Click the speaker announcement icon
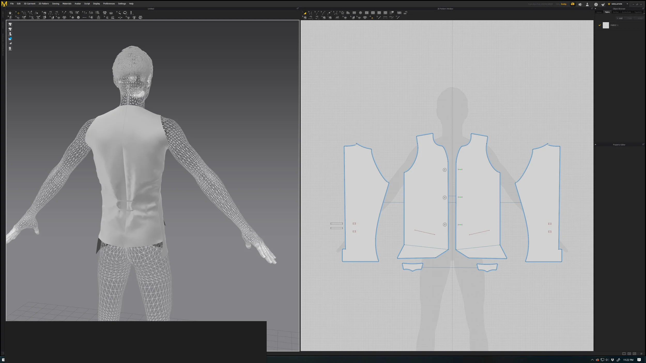The width and height of the screenshot is (646, 363). [x=580, y=4]
